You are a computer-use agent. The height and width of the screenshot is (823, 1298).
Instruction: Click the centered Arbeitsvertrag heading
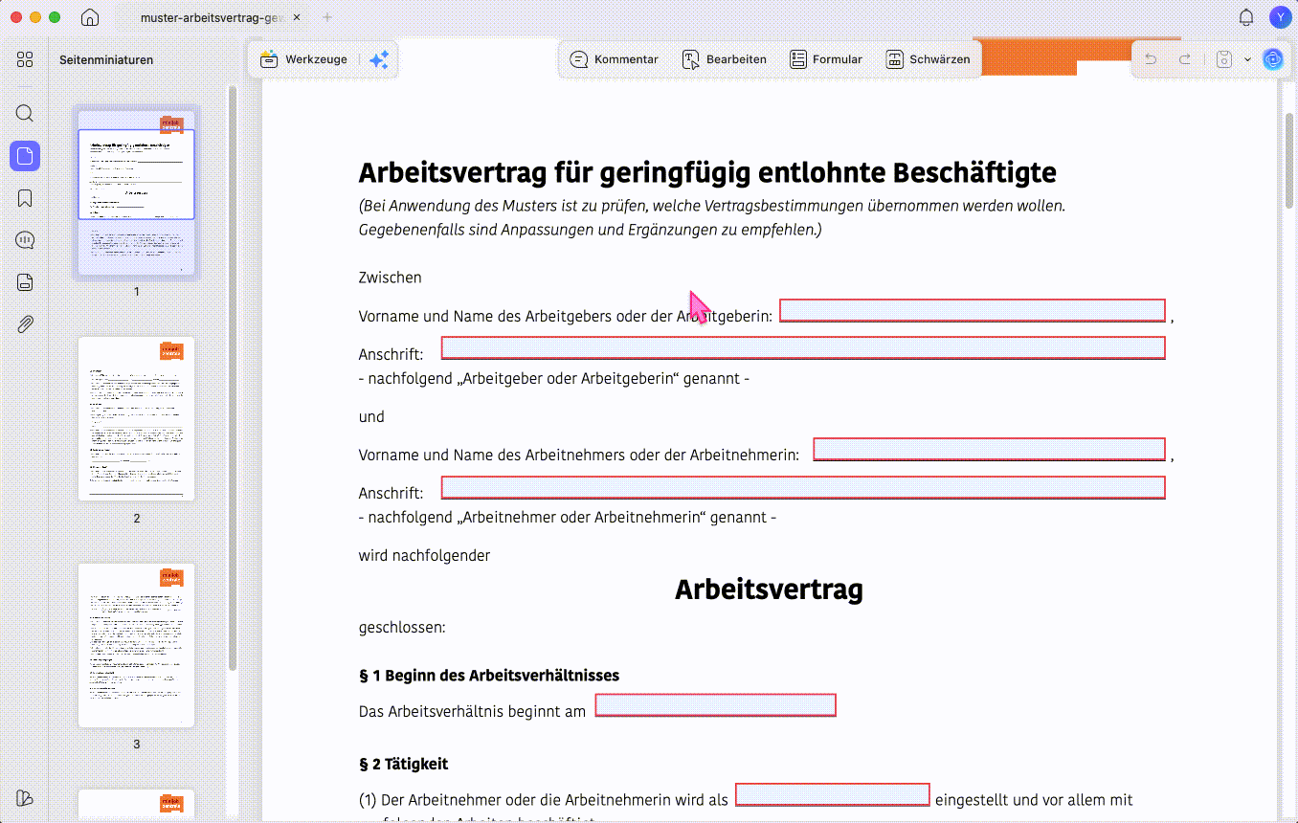click(x=769, y=589)
